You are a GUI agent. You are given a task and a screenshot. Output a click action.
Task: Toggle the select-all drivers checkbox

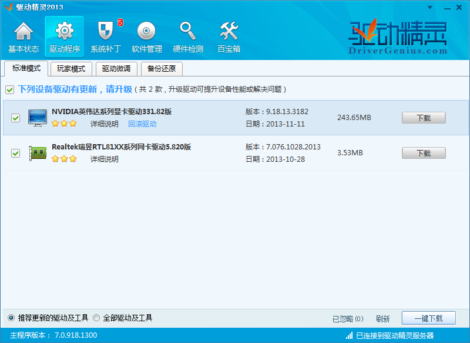click(x=9, y=89)
